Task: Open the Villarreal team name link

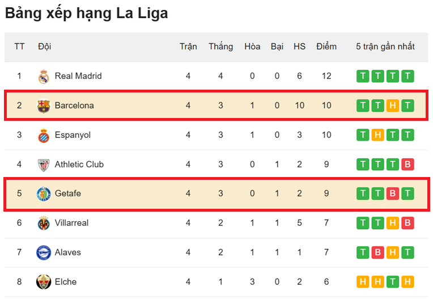Action: (71, 223)
